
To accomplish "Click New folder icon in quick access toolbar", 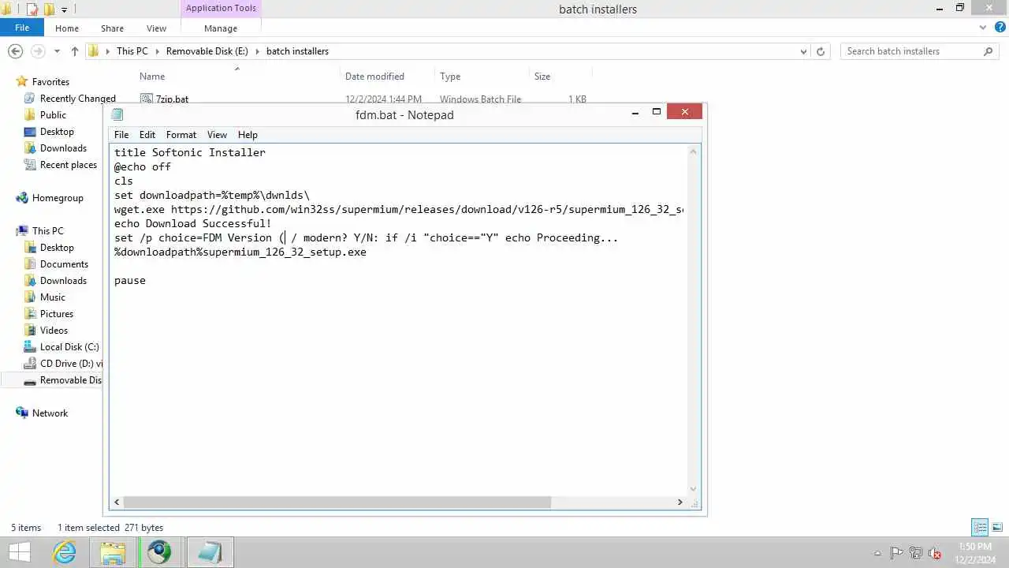I will pos(49,9).
